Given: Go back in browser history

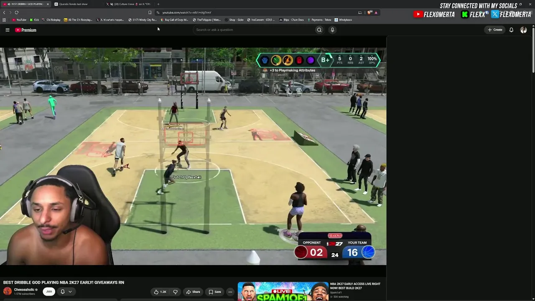Looking at the screenshot, I should (x=4, y=13).
